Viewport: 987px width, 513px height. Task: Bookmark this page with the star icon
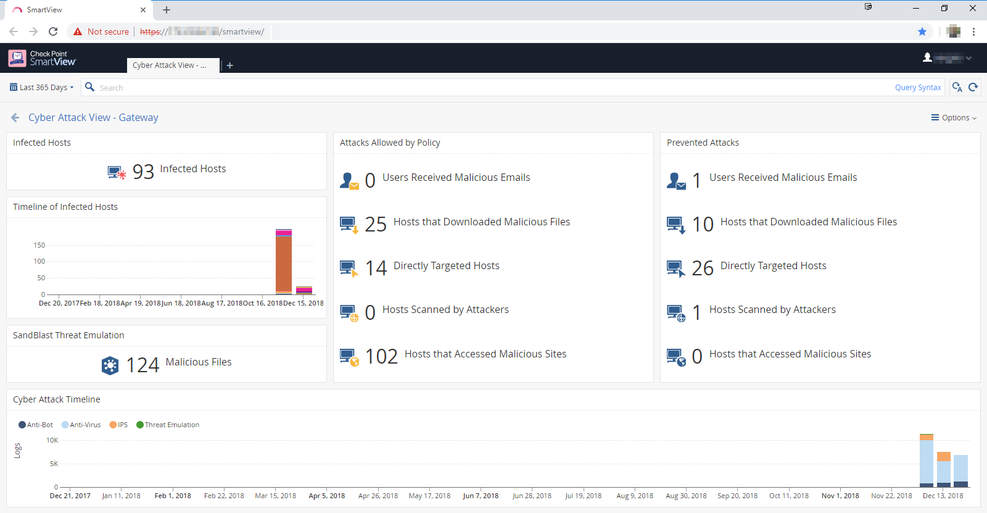922,31
